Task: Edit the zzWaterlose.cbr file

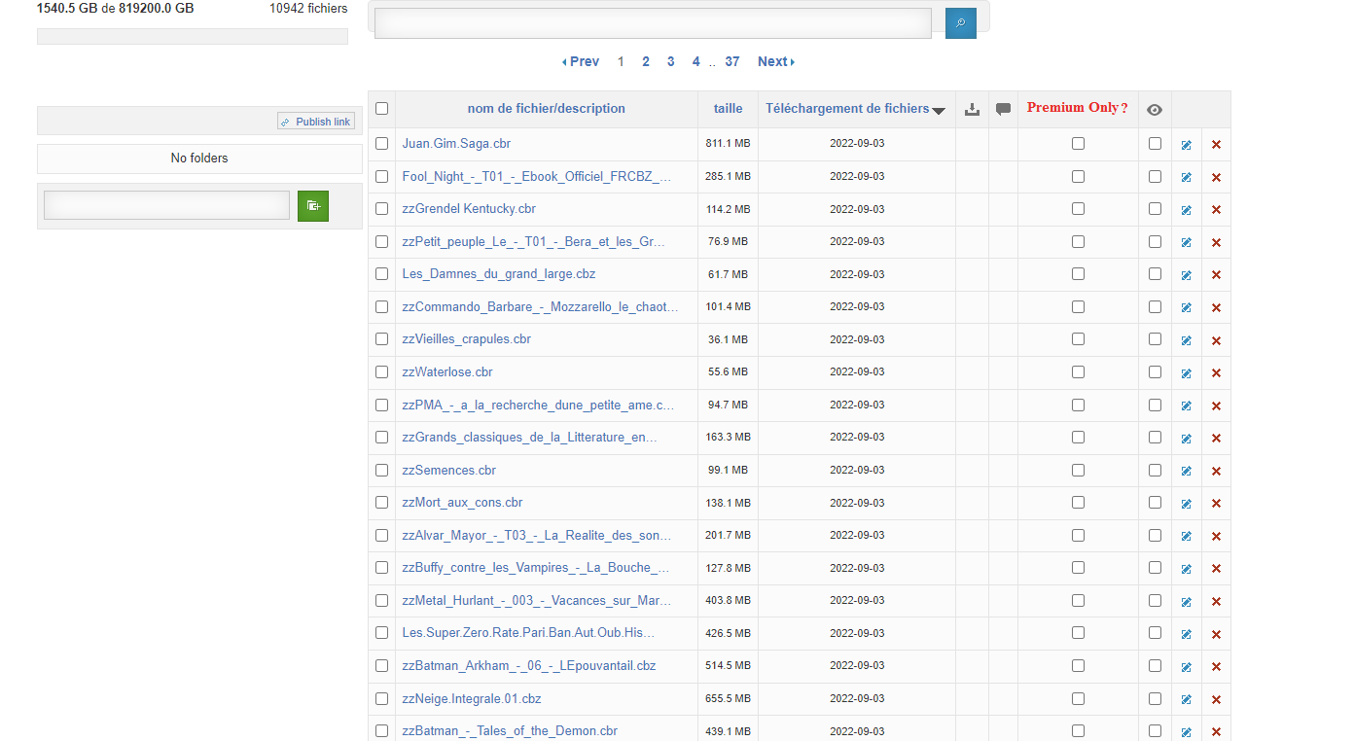Action: pyautogui.click(x=1187, y=373)
